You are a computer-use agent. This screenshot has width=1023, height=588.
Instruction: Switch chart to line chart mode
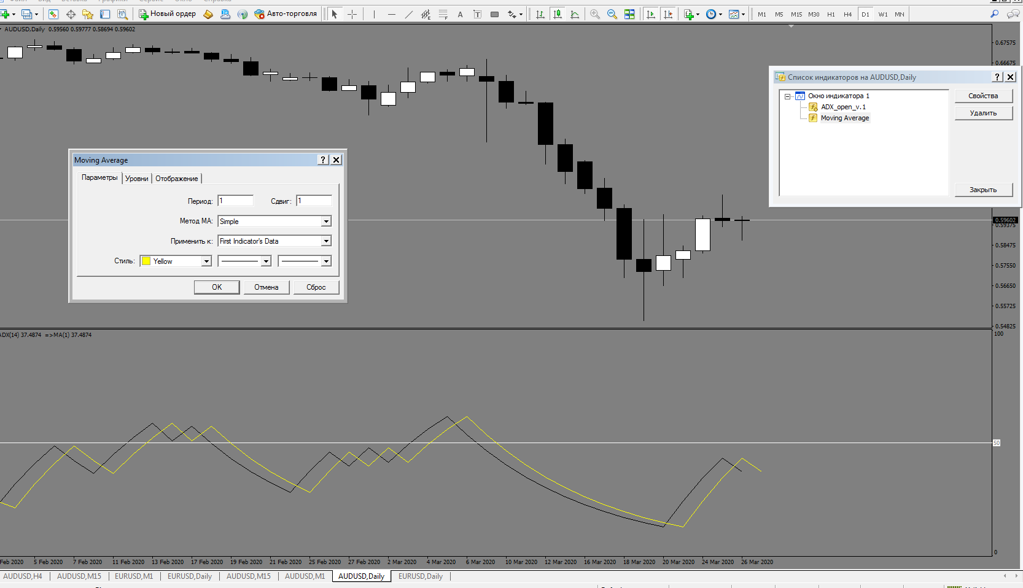tap(575, 14)
